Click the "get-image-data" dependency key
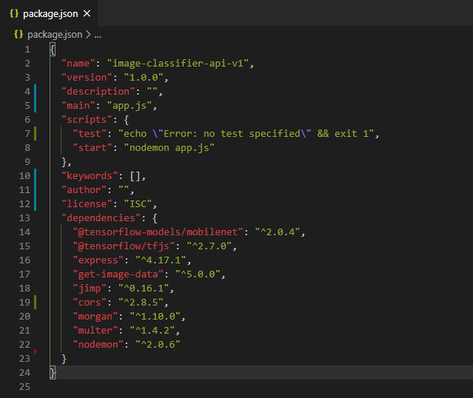This screenshot has height=398, width=473. click(x=118, y=274)
